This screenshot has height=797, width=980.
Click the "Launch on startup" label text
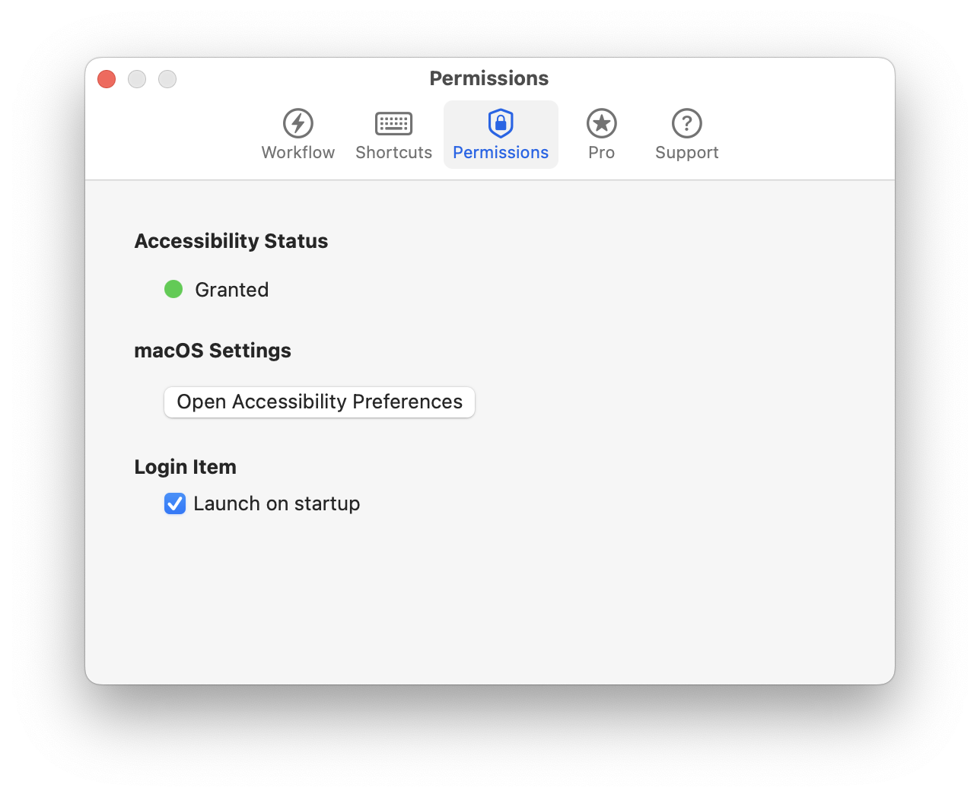coord(277,503)
